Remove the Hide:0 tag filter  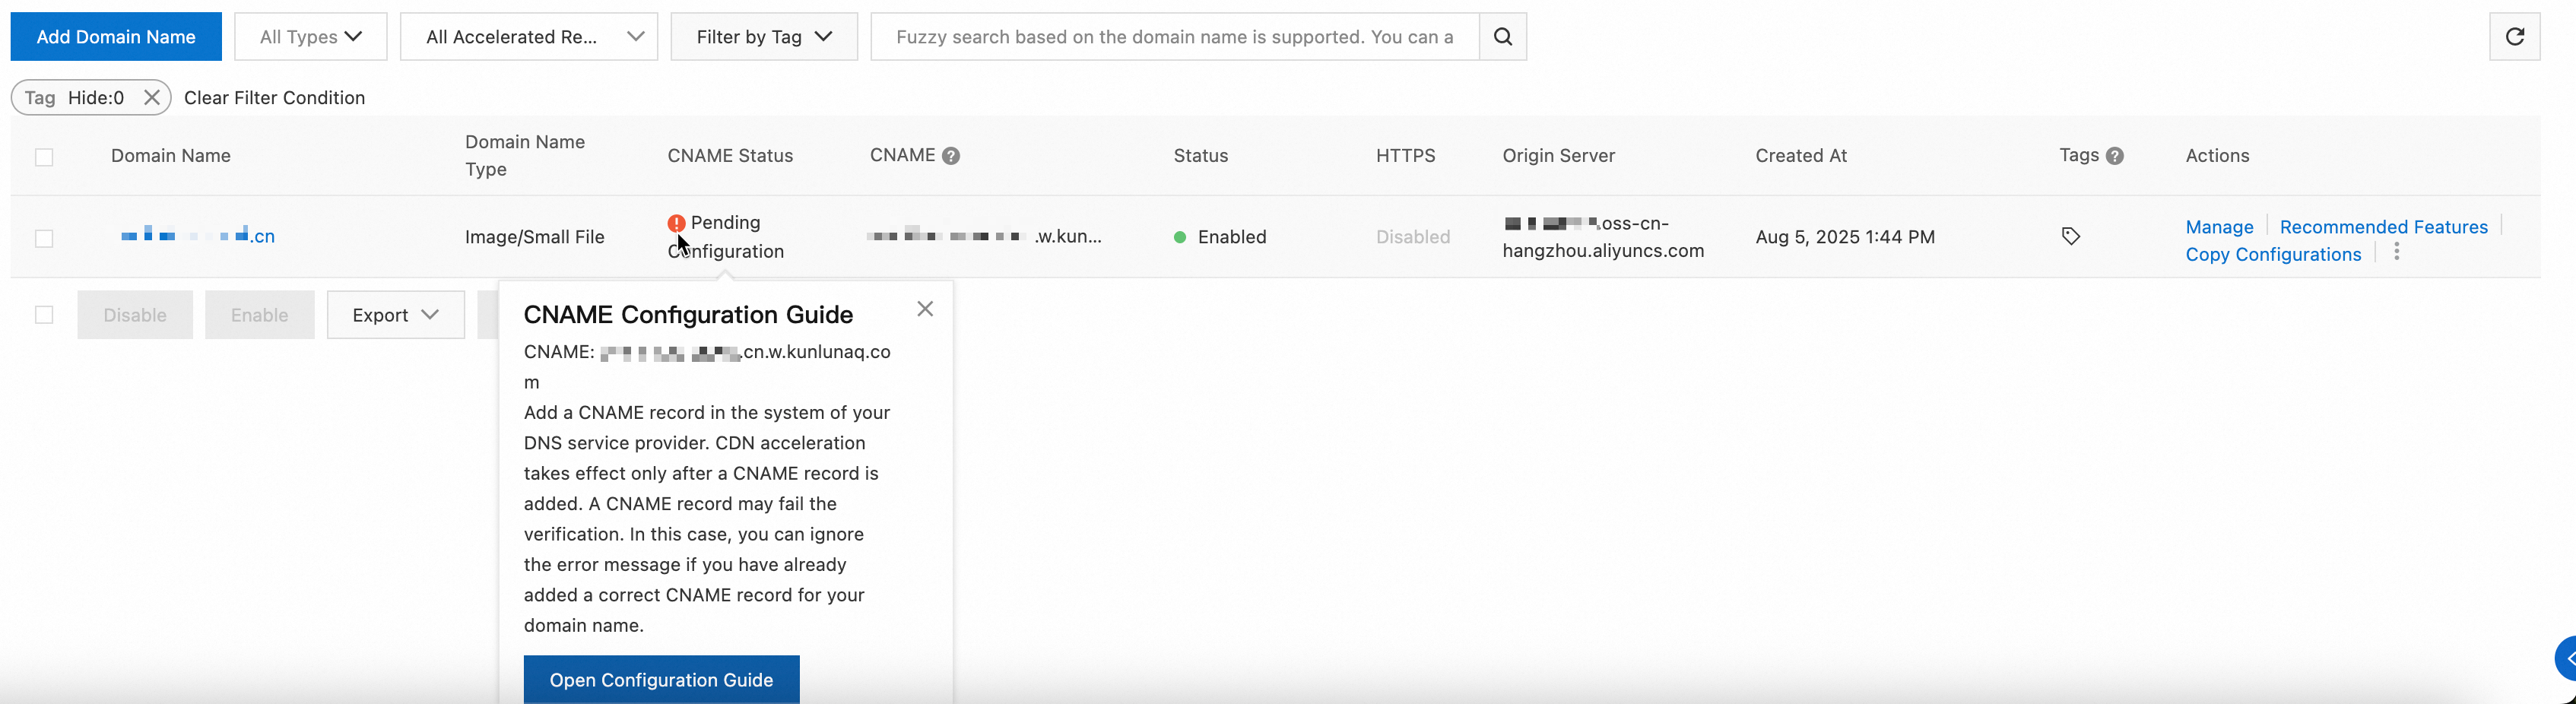152,98
